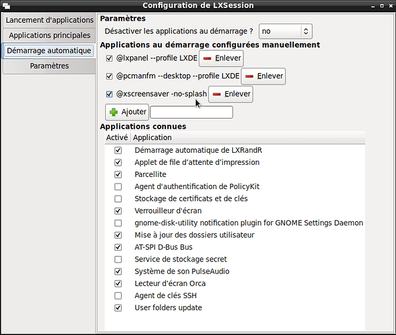
Task: Maximize the LXSession configuration window
Action: tap(382, 5)
